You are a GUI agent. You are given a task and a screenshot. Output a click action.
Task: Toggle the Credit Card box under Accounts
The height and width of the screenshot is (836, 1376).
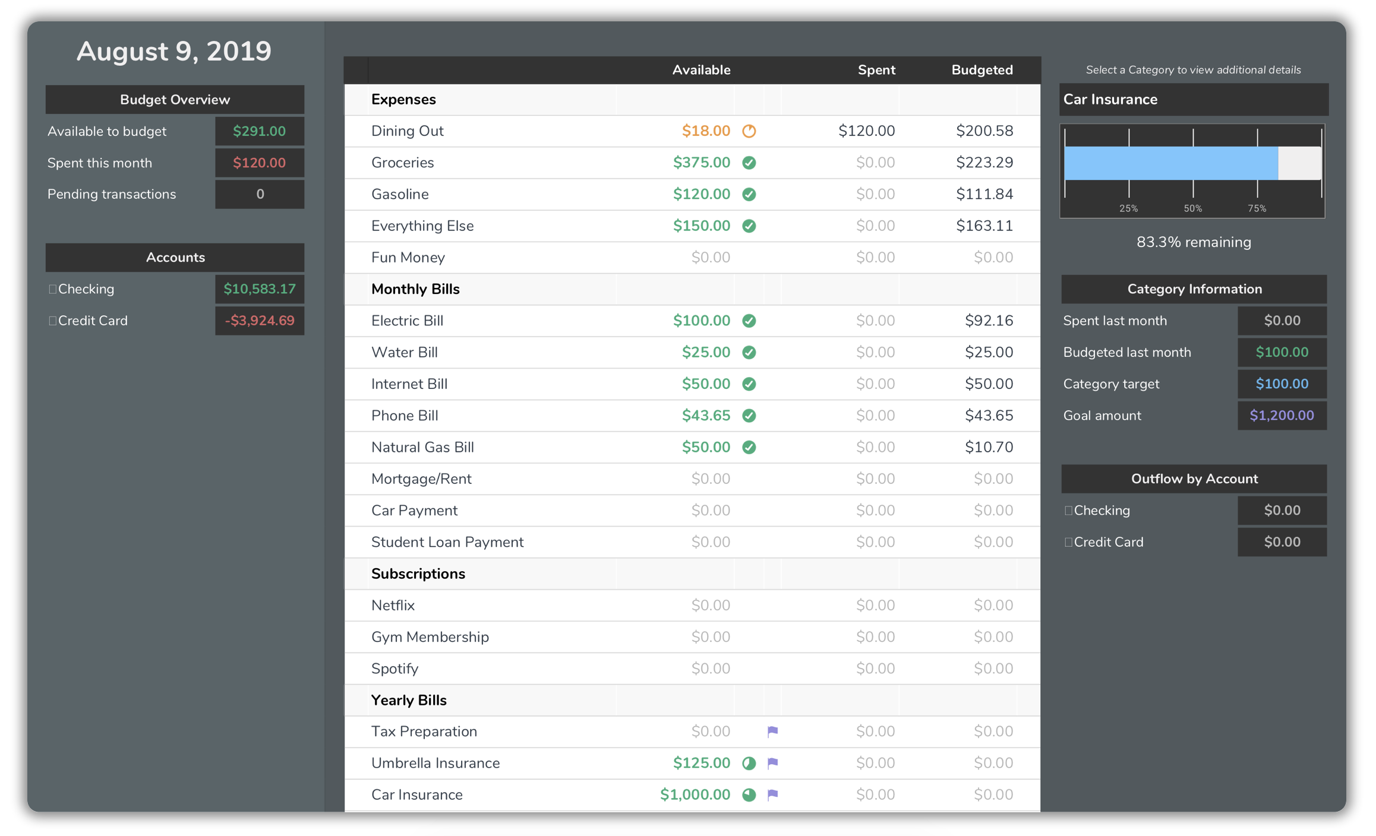click(53, 321)
